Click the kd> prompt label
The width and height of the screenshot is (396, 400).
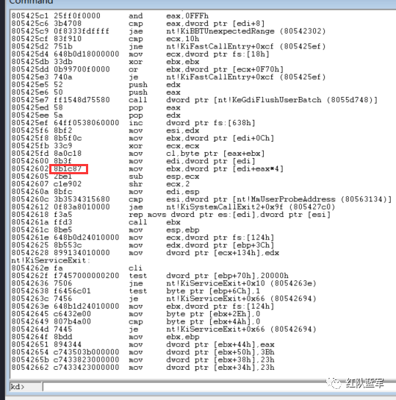click(18, 387)
